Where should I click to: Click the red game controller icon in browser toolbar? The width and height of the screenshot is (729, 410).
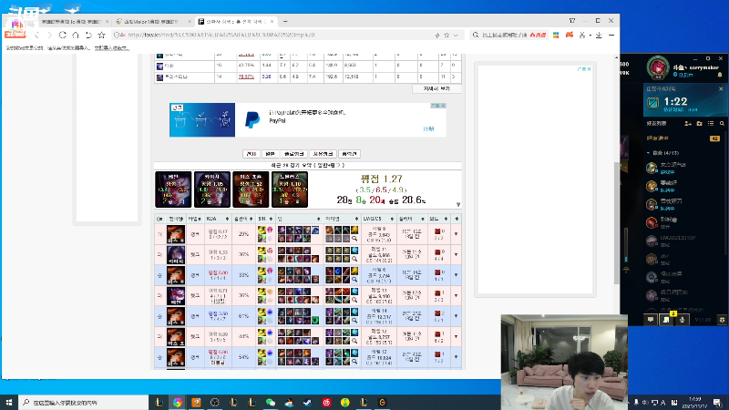pos(569,35)
